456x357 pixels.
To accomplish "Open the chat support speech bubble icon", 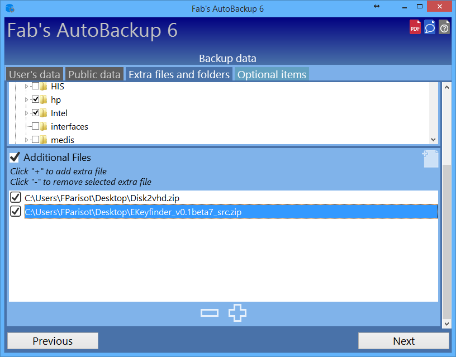I will (430, 27).
